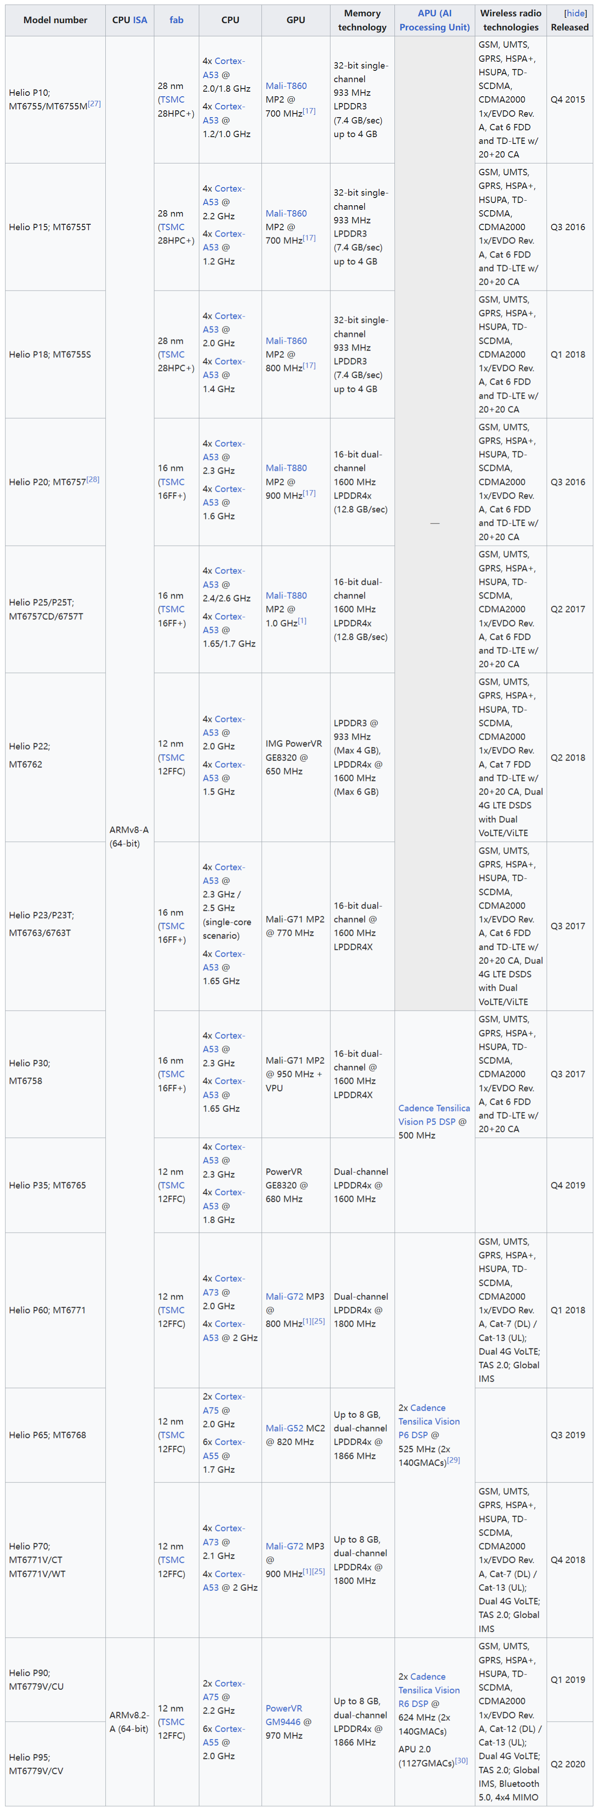
Task: Open APU (AI Processing Unit) header link
Action: (434, 20)
